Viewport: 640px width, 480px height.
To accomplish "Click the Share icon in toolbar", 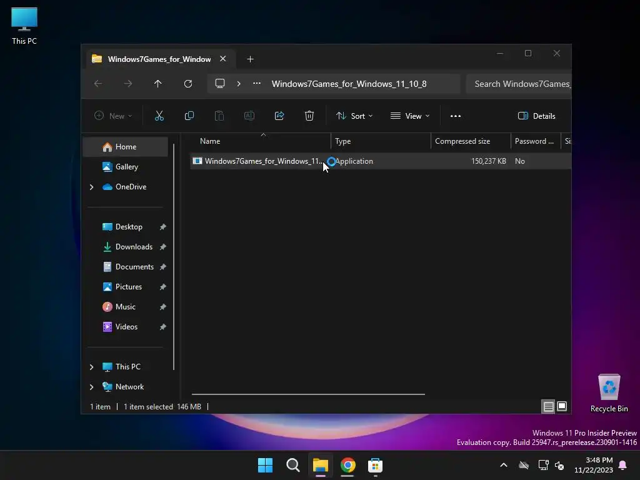I will point(279,116).
